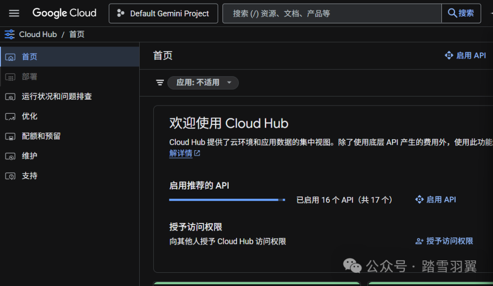
Task: Click the 首页 page title
Action: pyautogui.click(x=163, y=56)
